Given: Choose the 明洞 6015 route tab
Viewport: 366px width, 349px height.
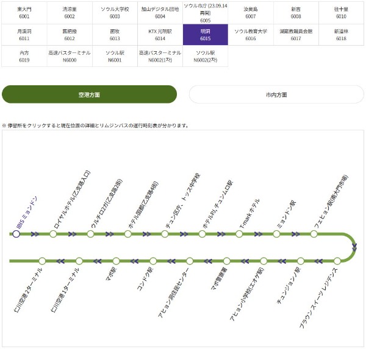Looking at the screenshot, I should [206, 34].
